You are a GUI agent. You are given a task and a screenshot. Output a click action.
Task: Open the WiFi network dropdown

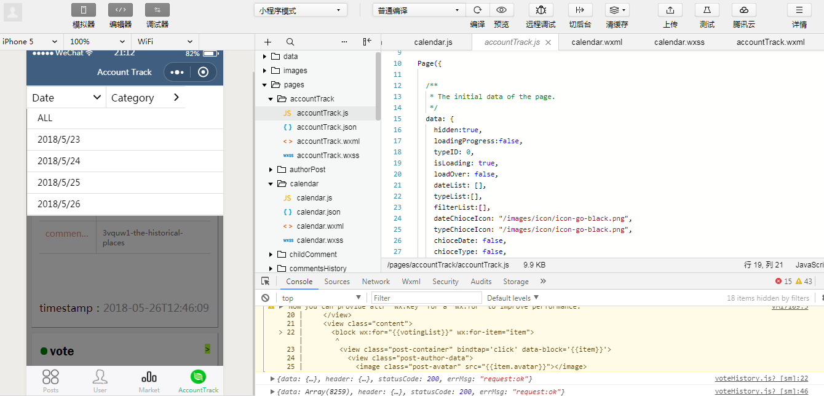coord(165,41)
